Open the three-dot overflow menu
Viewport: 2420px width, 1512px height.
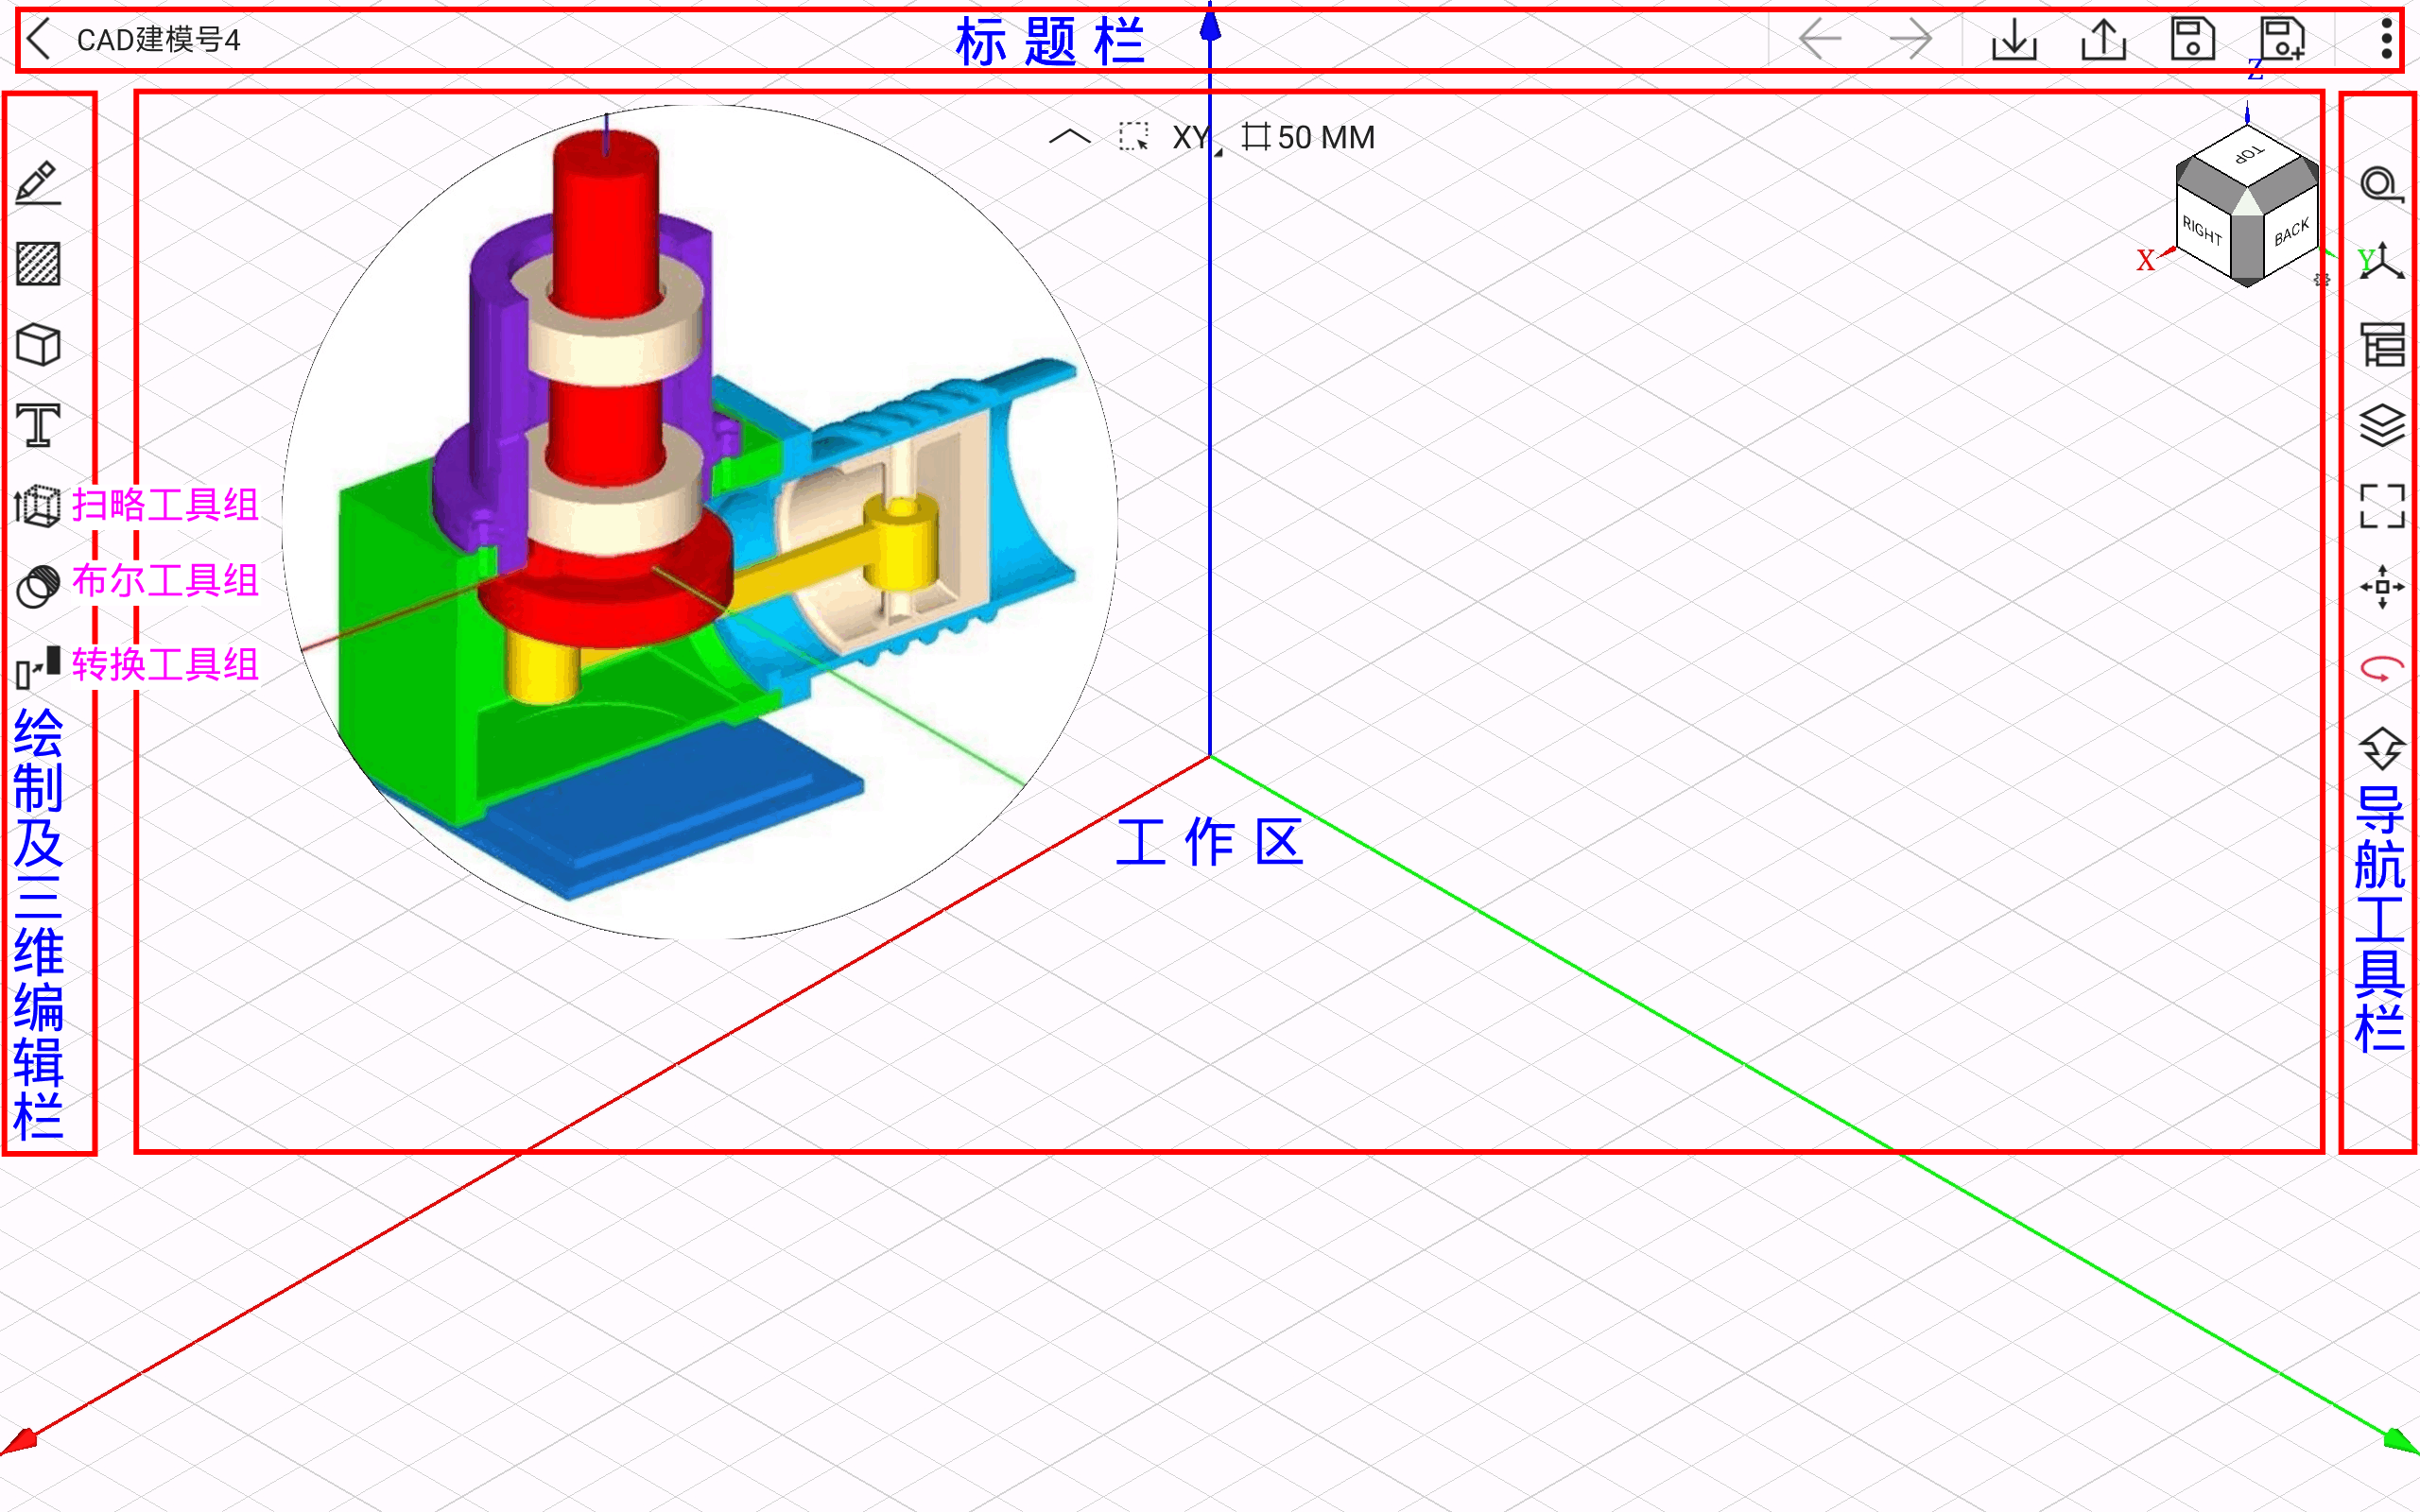click(2386, 40)
